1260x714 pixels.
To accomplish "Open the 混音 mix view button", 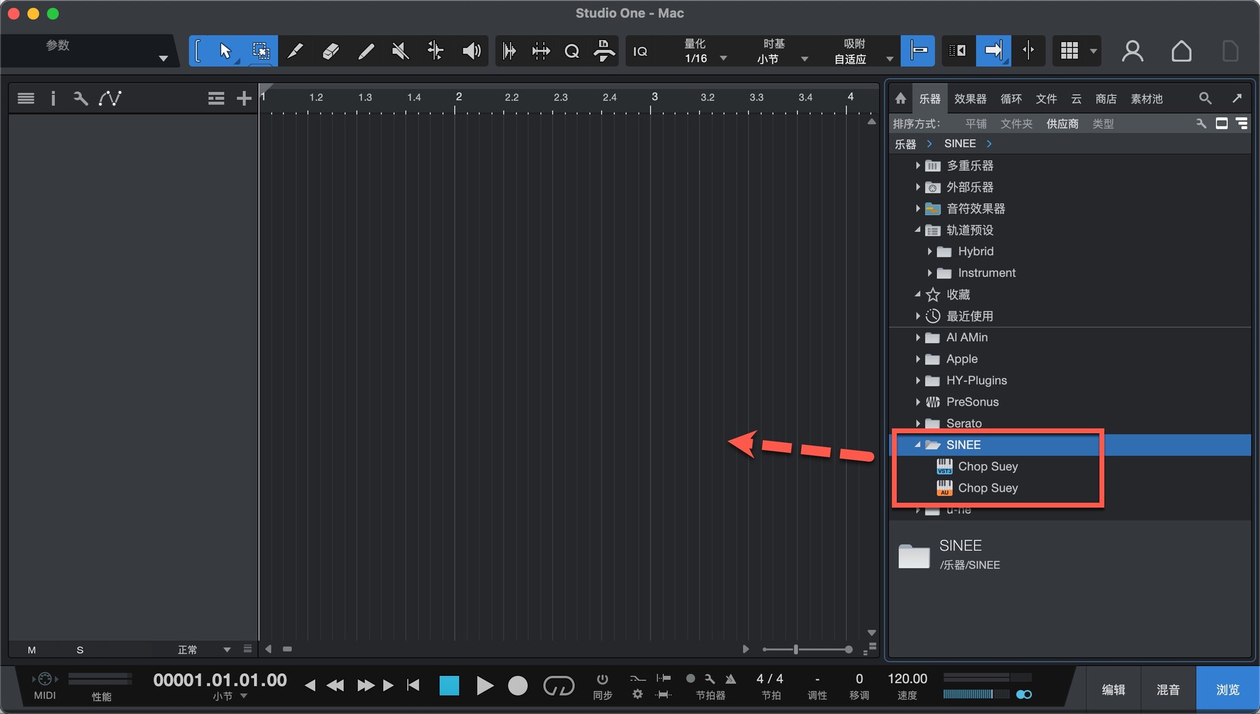I will click(x=1167, y=690).
